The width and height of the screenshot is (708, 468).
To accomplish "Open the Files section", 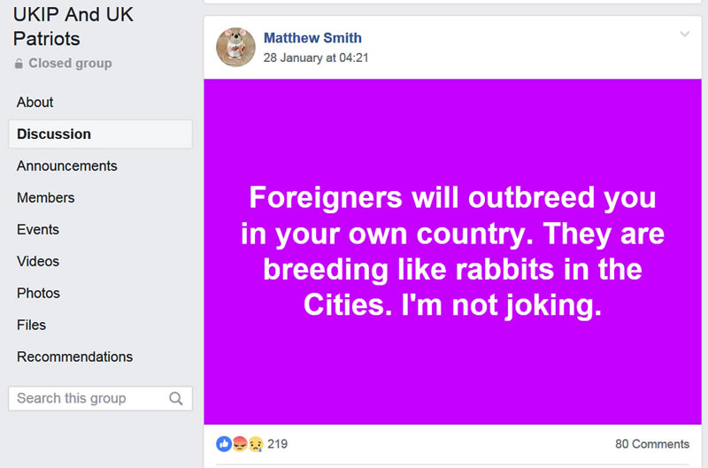I will 31,325.
